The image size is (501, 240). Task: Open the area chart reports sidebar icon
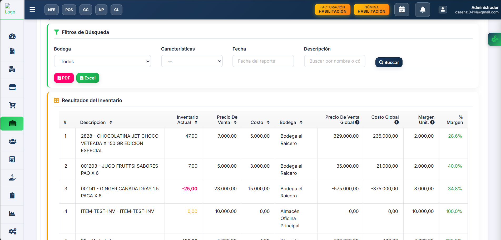coord(12,213)
